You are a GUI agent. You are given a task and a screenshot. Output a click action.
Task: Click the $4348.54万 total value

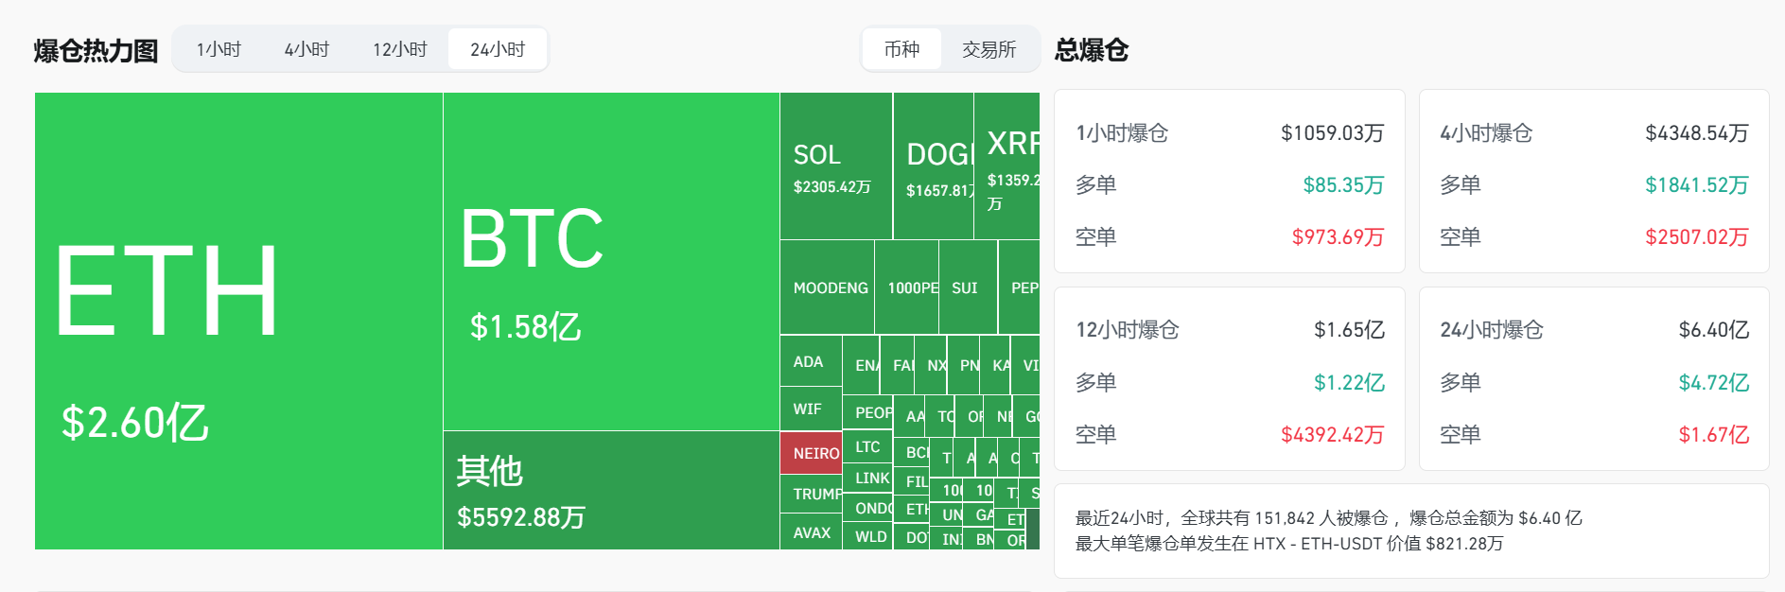click(1696, 133)
